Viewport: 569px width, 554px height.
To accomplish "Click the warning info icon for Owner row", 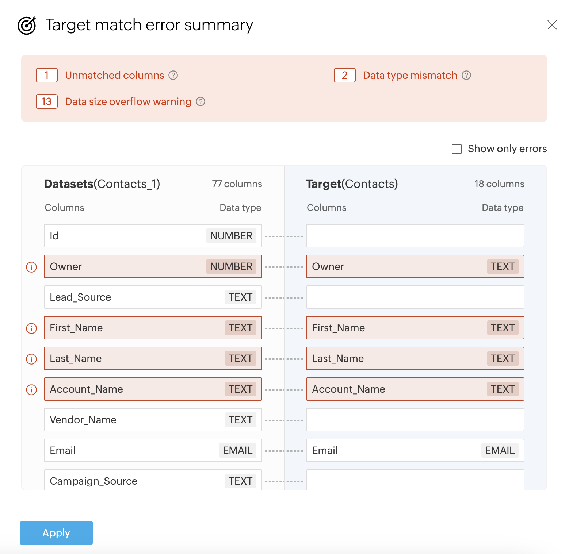I will click(32, 267).
